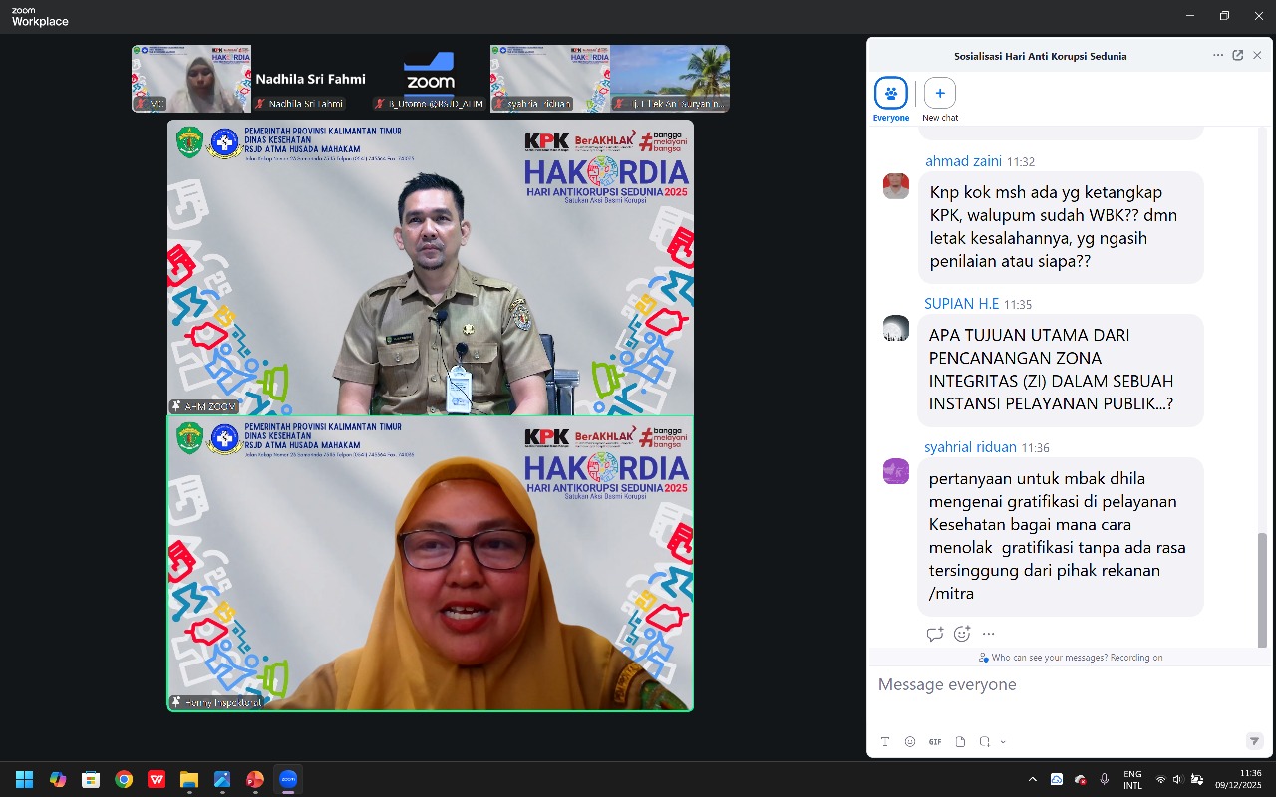Click the attach file icon in chat
The width and height of the screenshot is (1276, 797).
click(960, 741)
